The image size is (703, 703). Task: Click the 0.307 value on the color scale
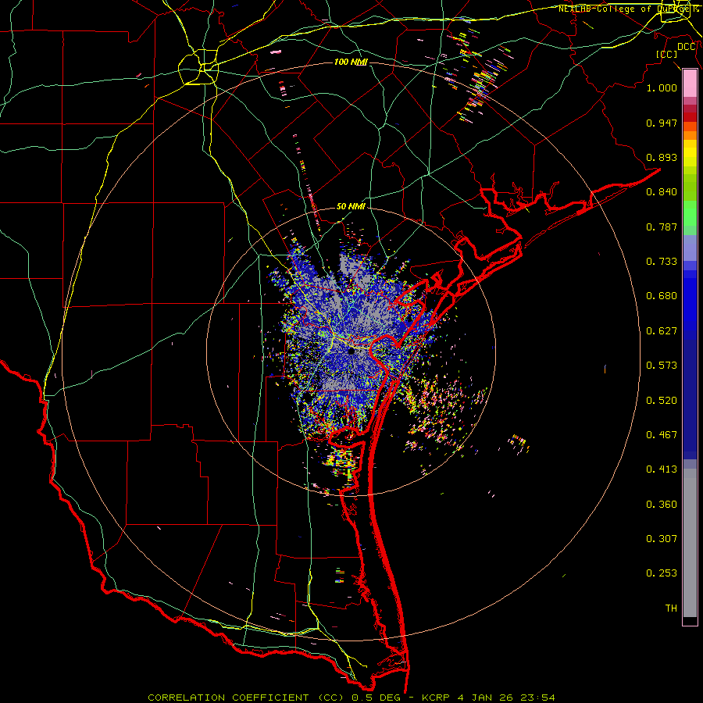[662, 539]
